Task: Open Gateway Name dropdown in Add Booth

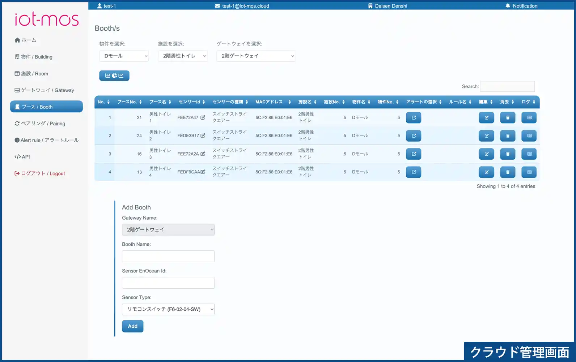Action: [x=168, y=230]
